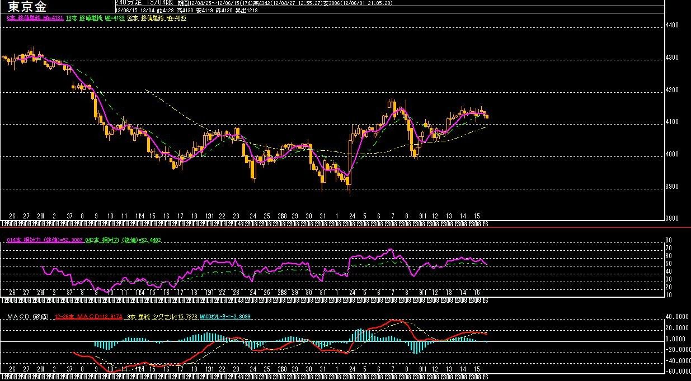
Task: Click the 3800 price scale label
Action: click(672, 218)
